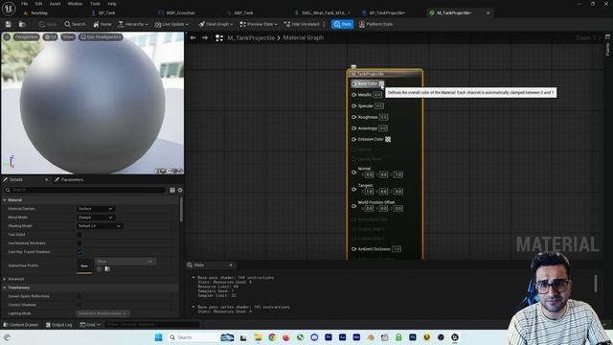This screenshot has width=613, height=345.
Task: Open the Tools menu
Action: (x=95, y=4)
